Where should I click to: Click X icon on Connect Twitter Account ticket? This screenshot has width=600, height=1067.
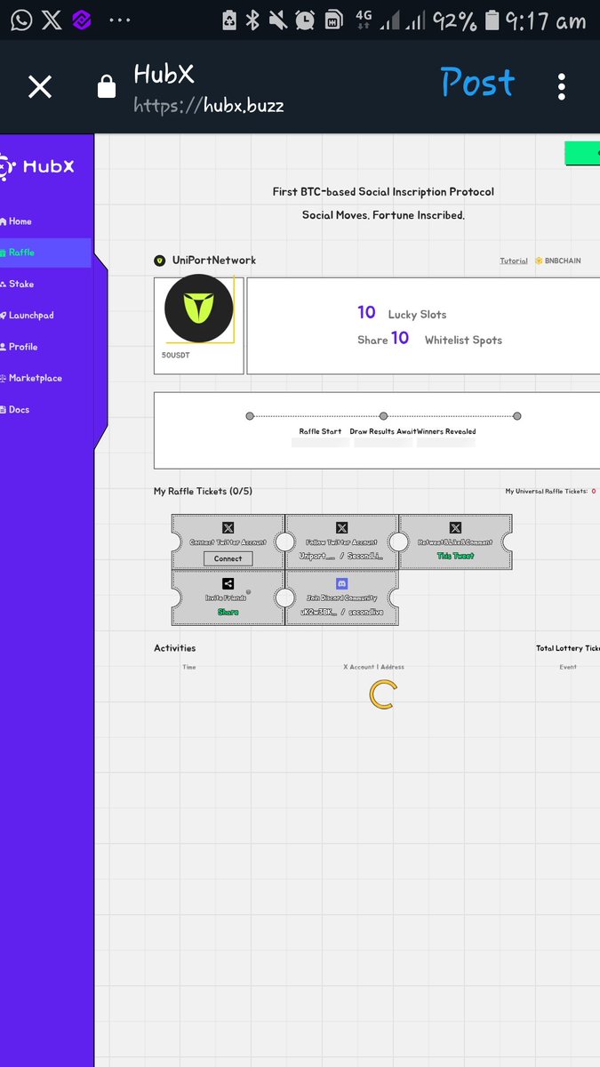(228, 528)
